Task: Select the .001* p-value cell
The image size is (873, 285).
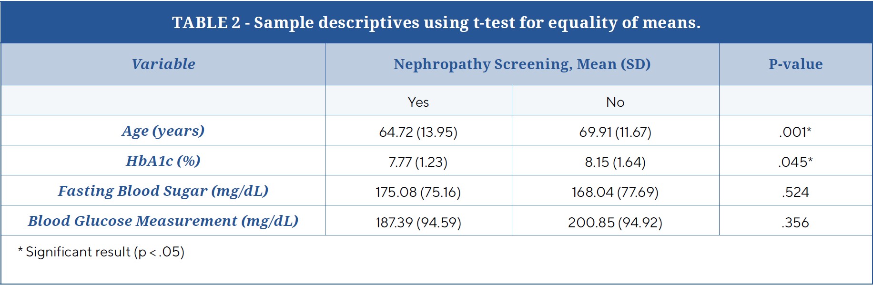Action: click(795, 132)
